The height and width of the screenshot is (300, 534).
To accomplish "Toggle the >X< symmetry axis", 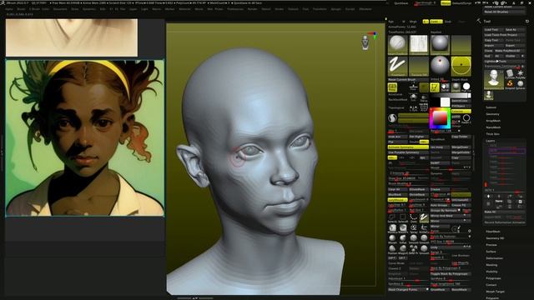I will pos(392,157).
